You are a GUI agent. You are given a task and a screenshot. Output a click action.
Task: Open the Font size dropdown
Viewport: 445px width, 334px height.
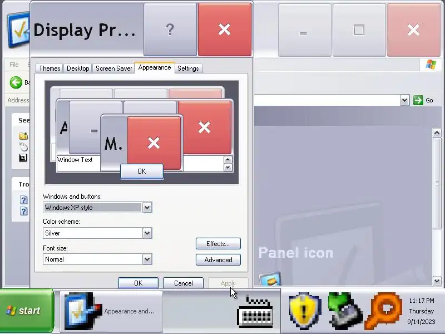(x=147, y=259)
